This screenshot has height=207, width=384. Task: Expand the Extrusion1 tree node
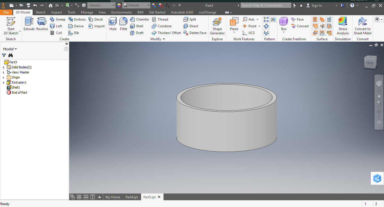click(4, 83)
